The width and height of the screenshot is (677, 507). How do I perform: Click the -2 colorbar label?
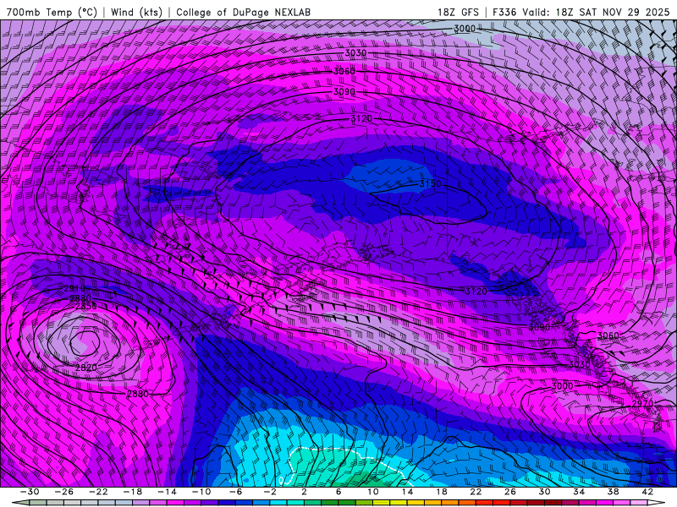click(270, 492)
